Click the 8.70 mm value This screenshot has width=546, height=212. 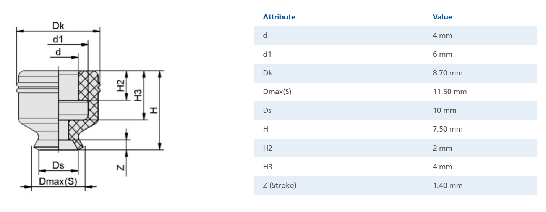(447, 73)
